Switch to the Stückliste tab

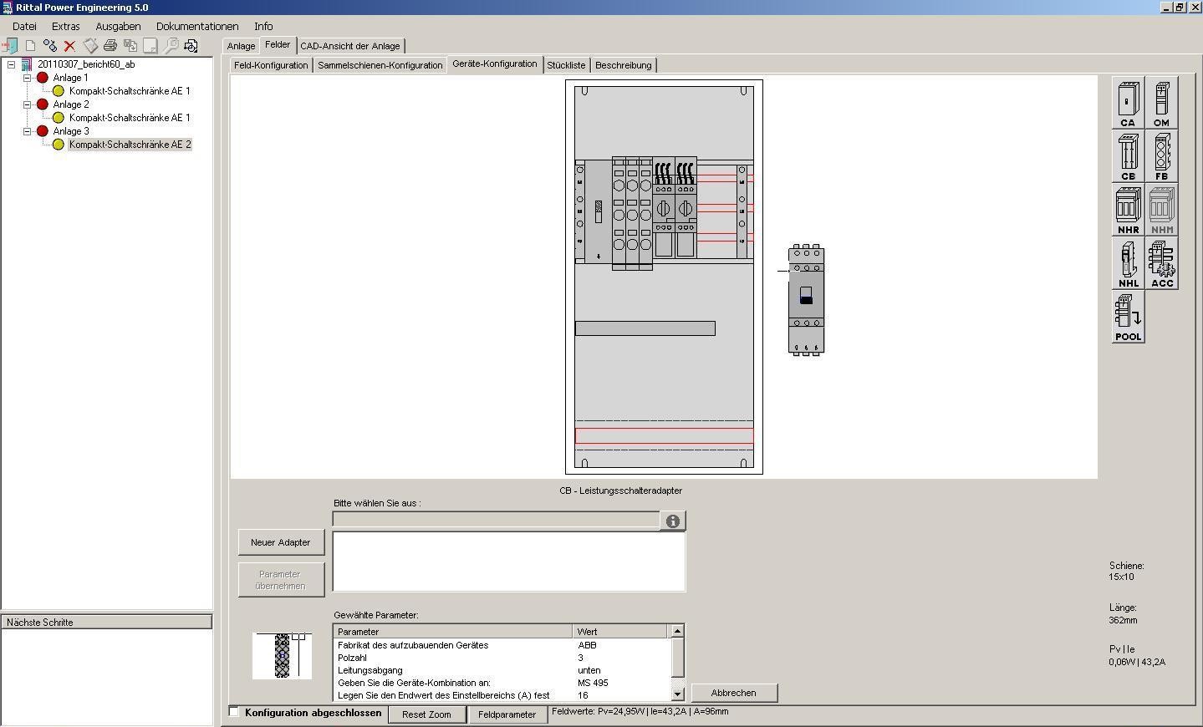tap(566, 65)
